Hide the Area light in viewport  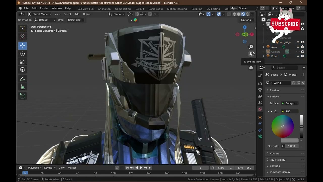298,47
